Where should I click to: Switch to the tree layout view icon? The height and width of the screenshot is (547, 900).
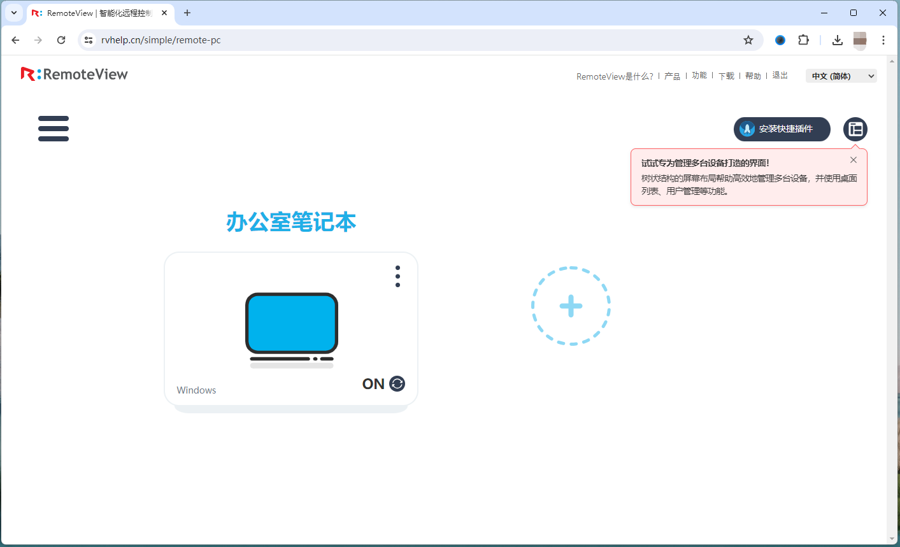coord(855,129)
